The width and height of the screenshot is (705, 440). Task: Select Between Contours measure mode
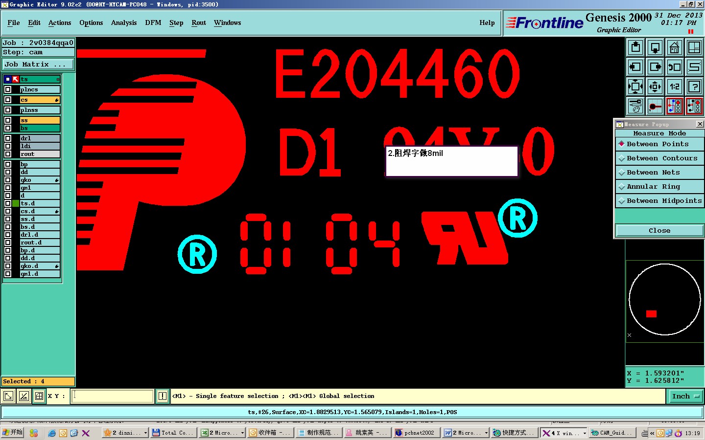click(x=659, y=158)
